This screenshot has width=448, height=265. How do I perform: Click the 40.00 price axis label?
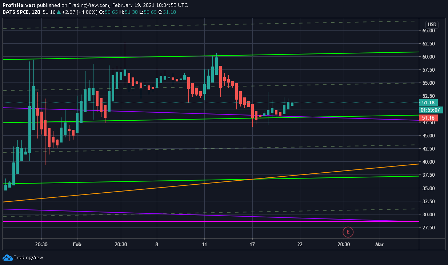click(x=429, y=162)
